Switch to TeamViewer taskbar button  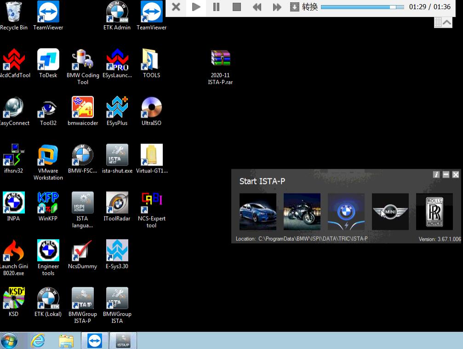95,340
